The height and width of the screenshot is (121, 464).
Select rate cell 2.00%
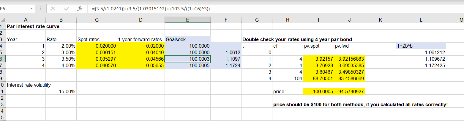(x=61, y=46)
